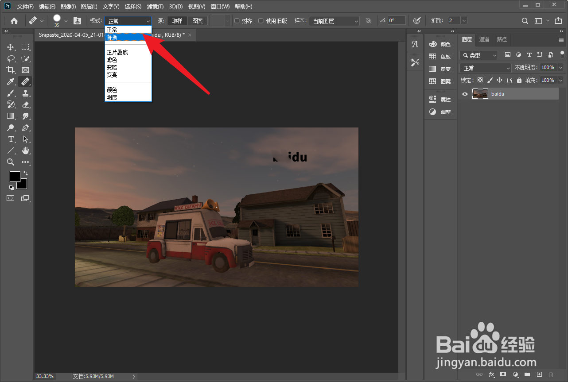The image size is (568, 382).
Task: Choose 替换 from the mode list
Action: pyautogui.click(x=128, y=37)
